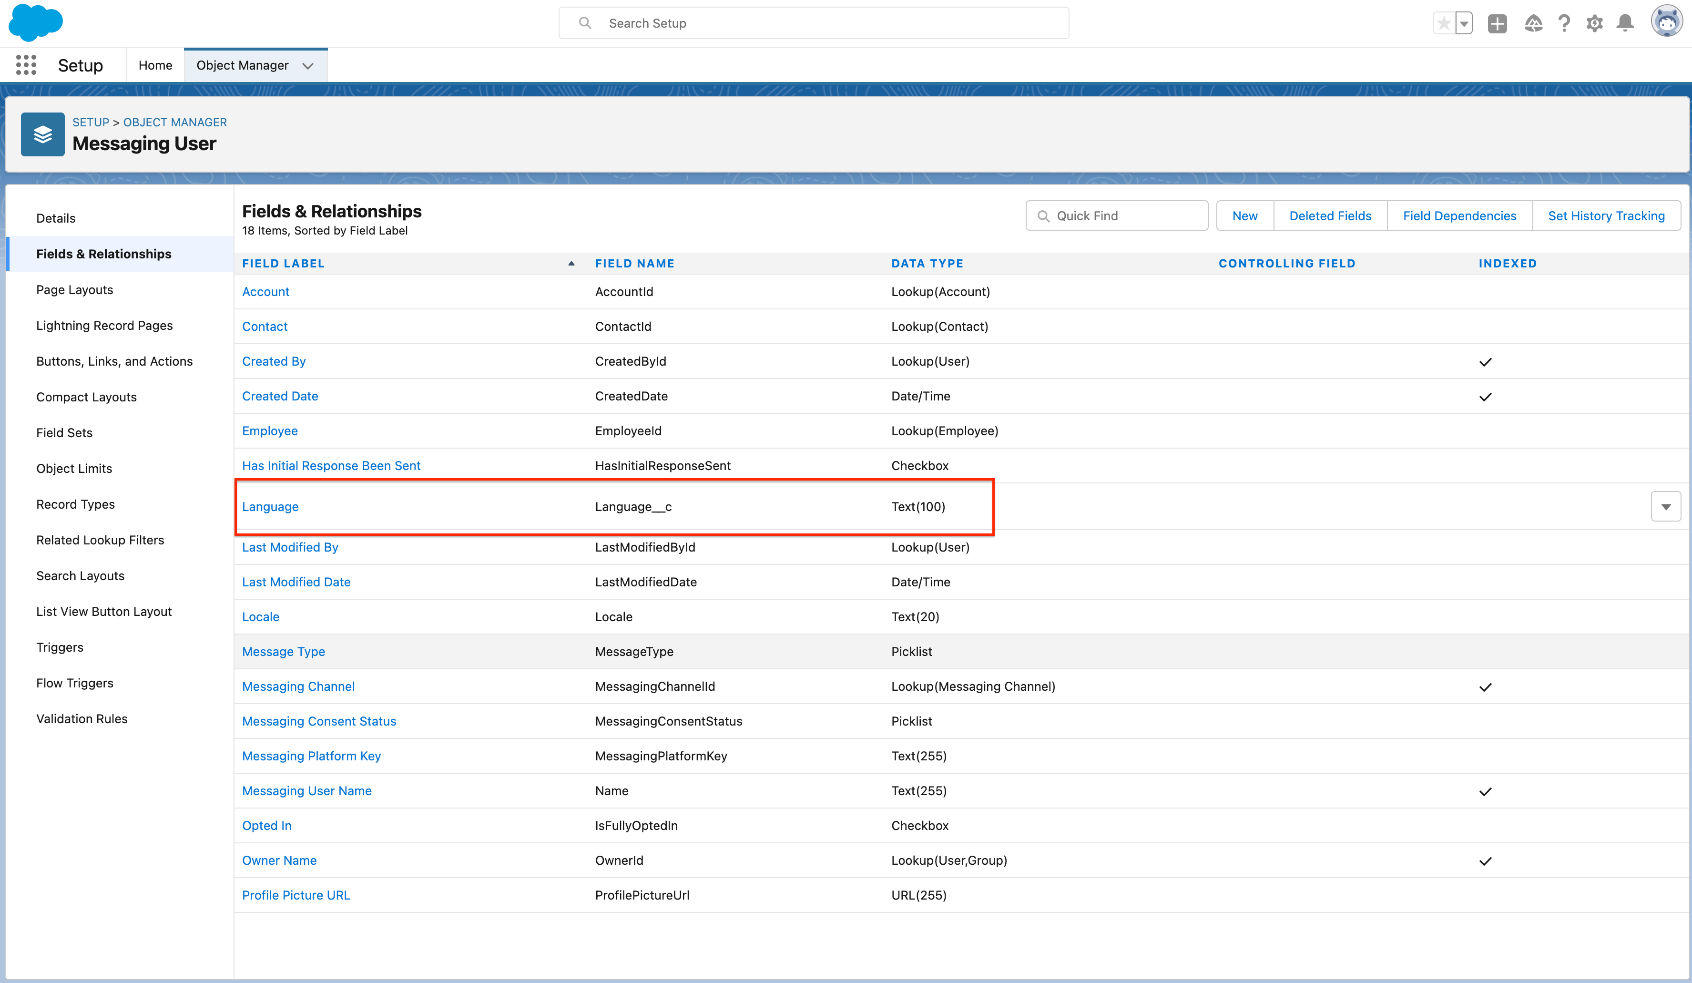Sort by the Indexed column header
The height and width of the screenshot is (983, 1692).
(x=1508, y=263)
